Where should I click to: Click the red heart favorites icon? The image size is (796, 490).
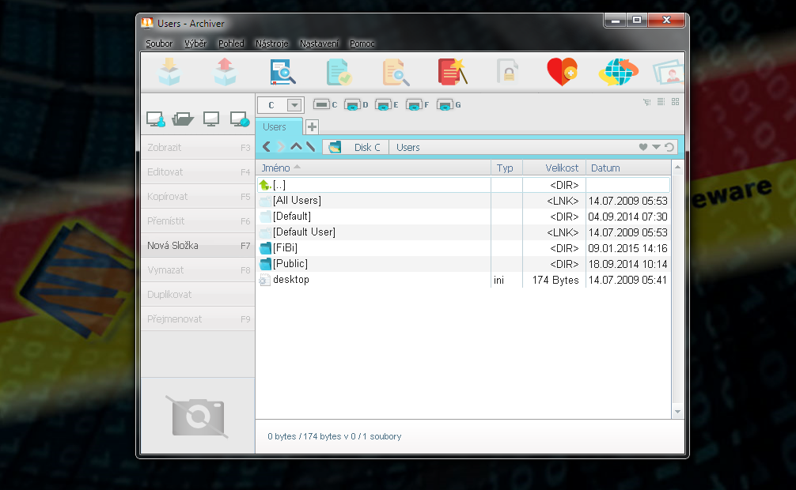(x=562, y=72)
